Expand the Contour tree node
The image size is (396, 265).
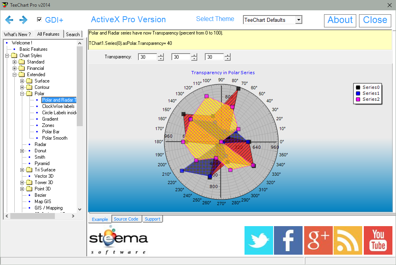pos(22,87)
